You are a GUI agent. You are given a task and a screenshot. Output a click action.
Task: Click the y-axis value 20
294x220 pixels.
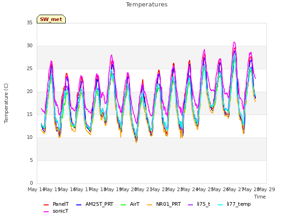tap(29, 92)
